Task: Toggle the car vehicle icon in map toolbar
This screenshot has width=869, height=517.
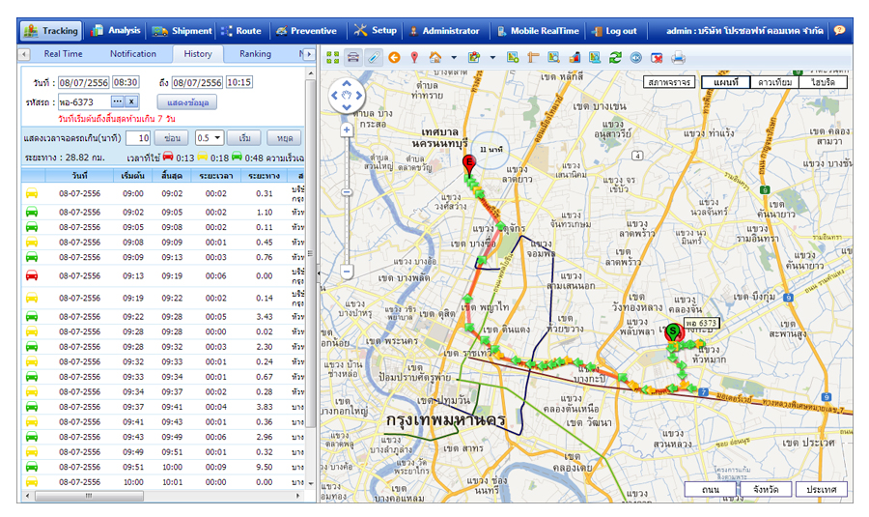Action: click(x=353, y=57)
